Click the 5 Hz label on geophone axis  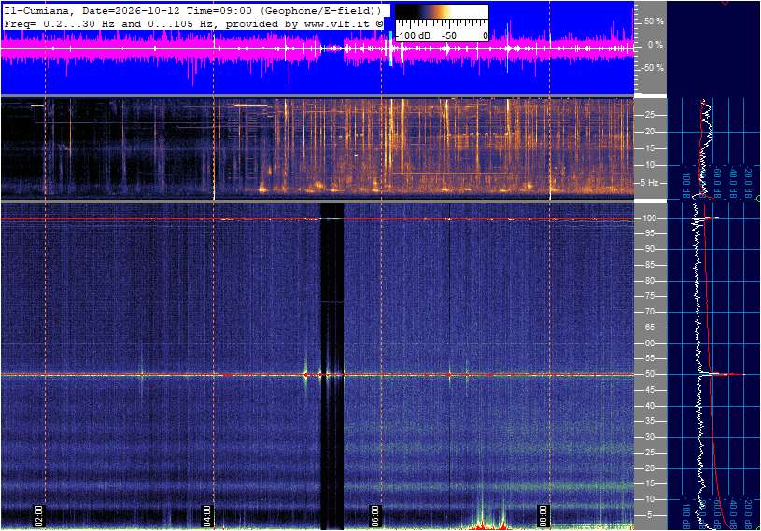(649, 183)
